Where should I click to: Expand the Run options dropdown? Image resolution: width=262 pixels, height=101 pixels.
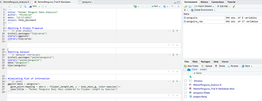[x=160, y=6]
